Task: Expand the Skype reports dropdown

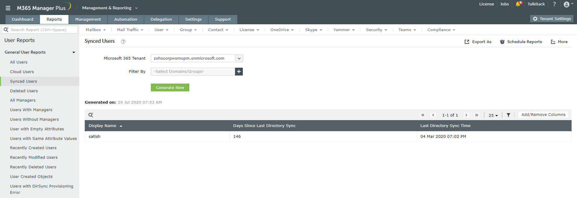Action: click(313, 30)
